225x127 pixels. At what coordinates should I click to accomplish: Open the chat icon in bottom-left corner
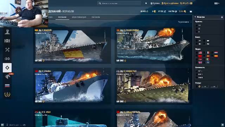pos(2,125)
